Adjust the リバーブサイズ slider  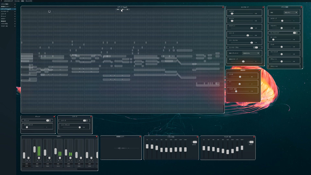pos(80,127)
